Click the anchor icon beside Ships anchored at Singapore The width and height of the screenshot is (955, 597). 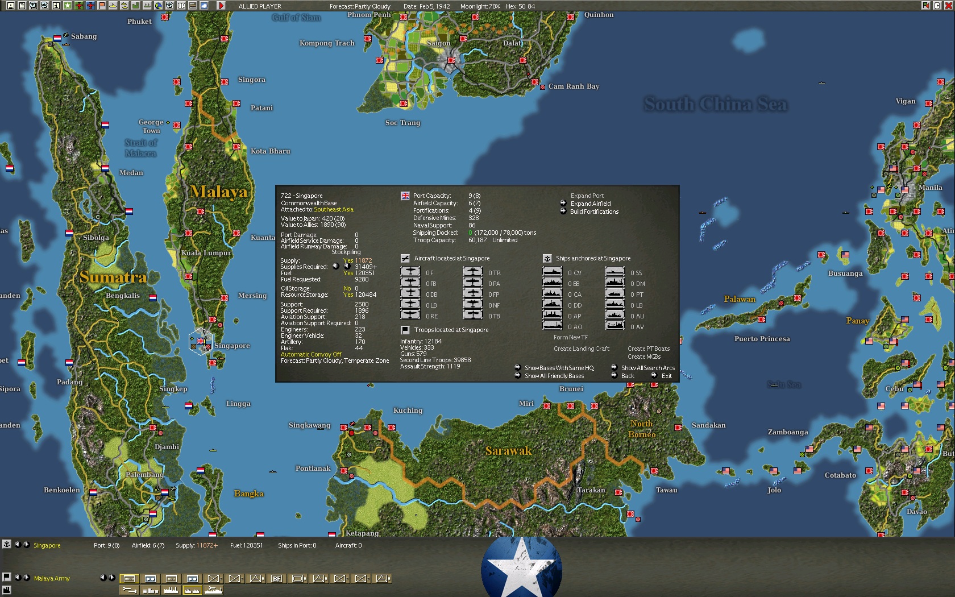click(547, 258)
